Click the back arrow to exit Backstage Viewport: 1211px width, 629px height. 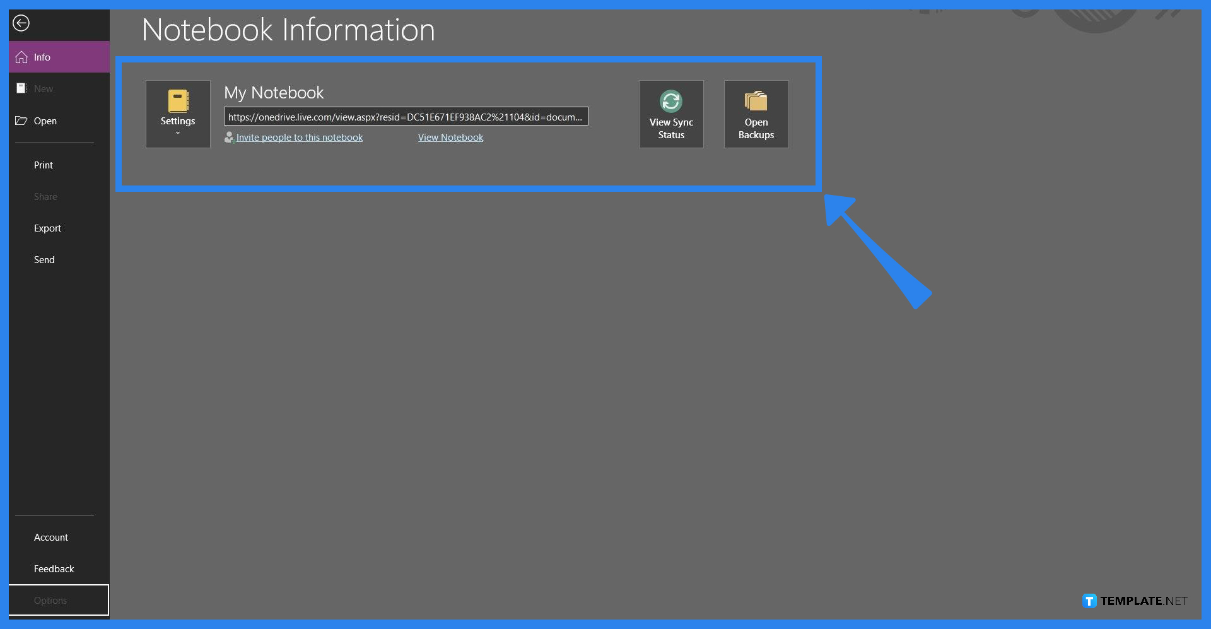pos(21,23)
